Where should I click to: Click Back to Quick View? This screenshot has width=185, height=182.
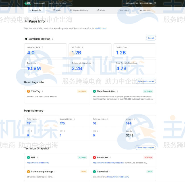(57, 3)
